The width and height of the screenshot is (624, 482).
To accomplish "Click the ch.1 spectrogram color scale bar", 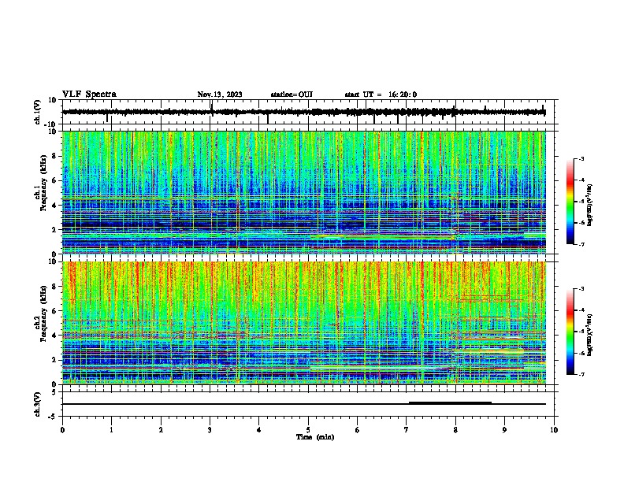I will [570, 202].
